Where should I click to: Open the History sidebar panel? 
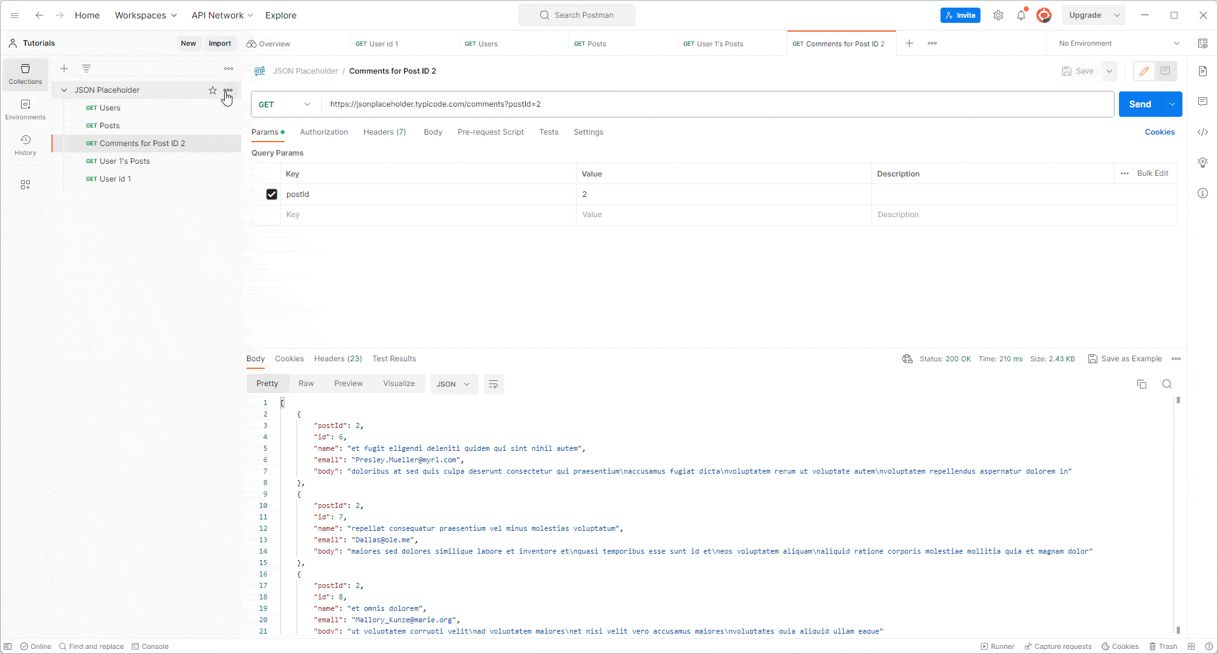[x=25, y=145]
